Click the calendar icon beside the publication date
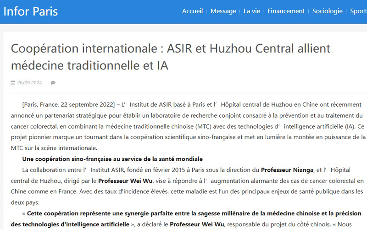The width and height of the screenshot is (367, 229). (13, 83)
